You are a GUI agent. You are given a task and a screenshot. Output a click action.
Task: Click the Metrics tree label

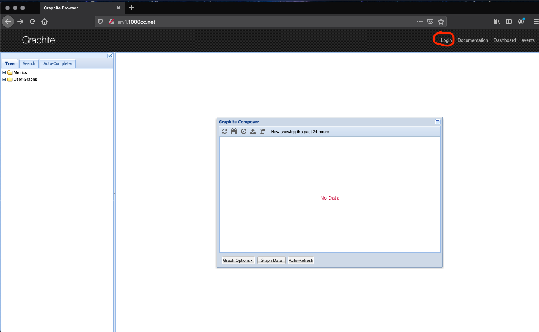pos(20,72)
